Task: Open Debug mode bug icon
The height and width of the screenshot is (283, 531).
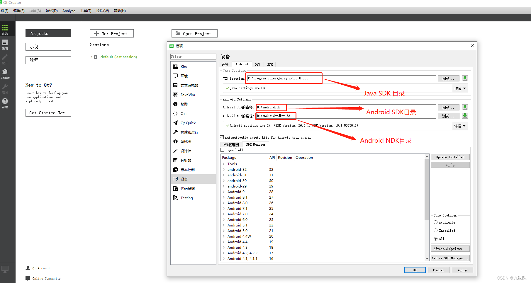Action: [5, 72]
